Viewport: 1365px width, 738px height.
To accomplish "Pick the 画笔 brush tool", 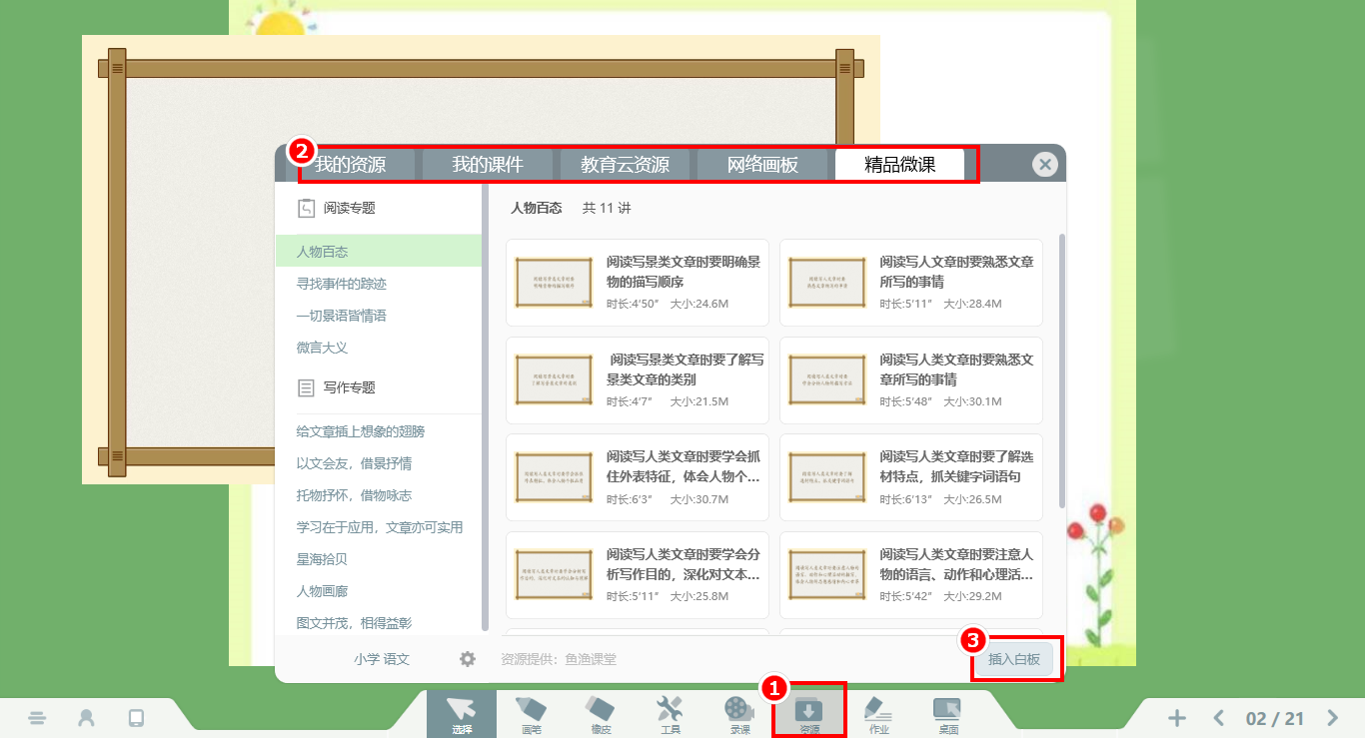I will (x=531, y=714).
